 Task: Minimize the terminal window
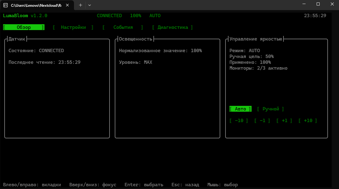point(304,4)
